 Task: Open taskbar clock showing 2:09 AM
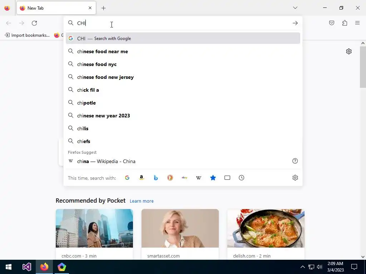pos(335,267)
